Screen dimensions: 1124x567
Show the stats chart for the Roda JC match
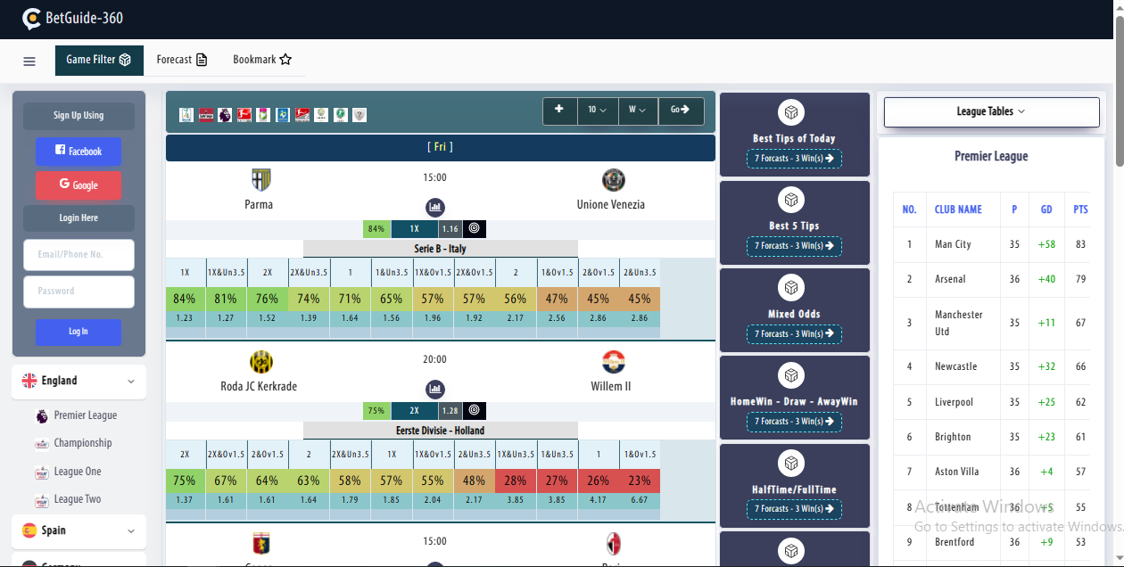point(435,390)
